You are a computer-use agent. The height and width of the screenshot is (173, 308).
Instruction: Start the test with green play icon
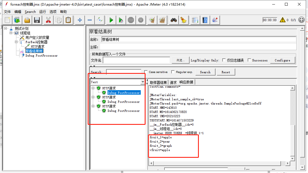[111, 20]
